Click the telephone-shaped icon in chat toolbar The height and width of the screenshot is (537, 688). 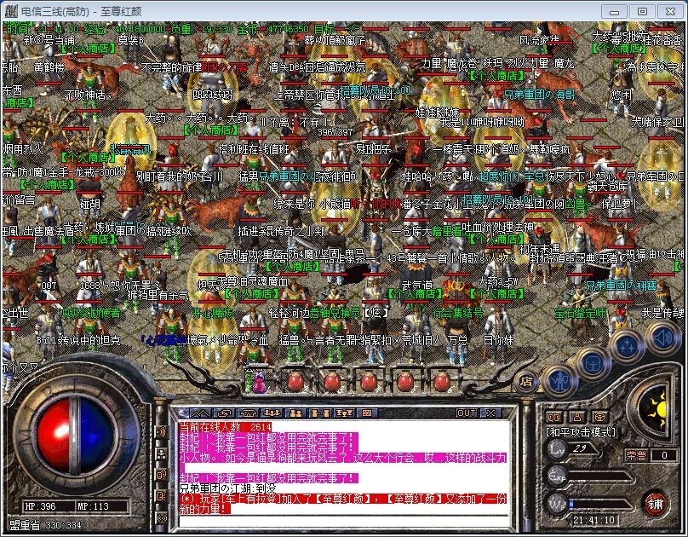(x=249, y=413)
